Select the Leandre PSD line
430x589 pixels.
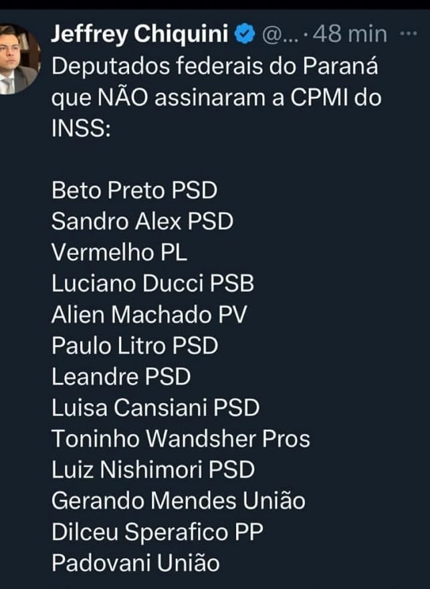click(121, 377)
